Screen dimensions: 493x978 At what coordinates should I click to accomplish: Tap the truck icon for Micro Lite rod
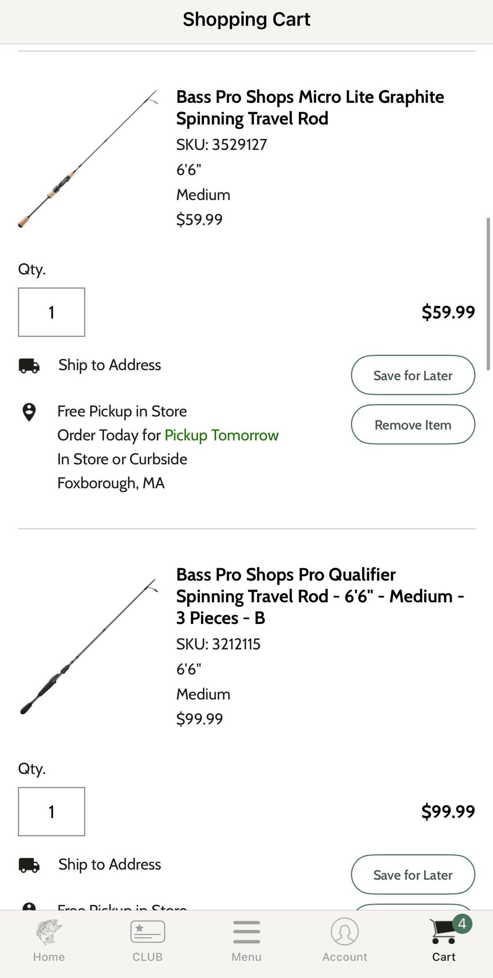(x=29, y=366)
